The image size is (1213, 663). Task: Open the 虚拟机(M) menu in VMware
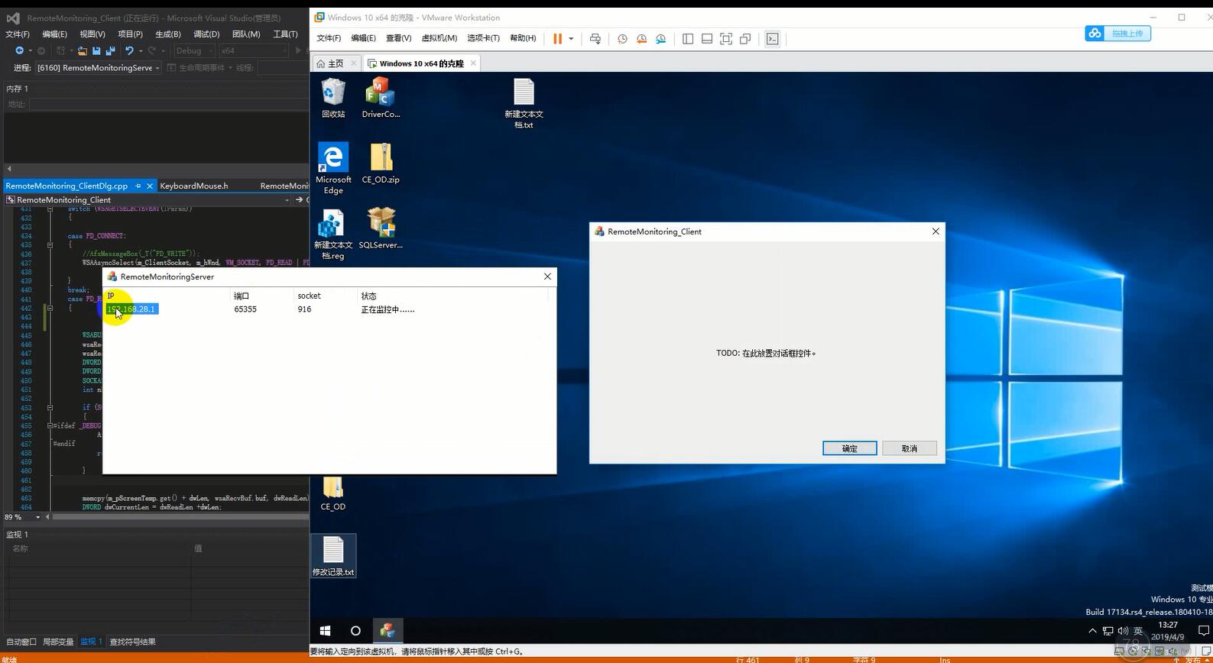pyautogui.click(x=439, y=38)
